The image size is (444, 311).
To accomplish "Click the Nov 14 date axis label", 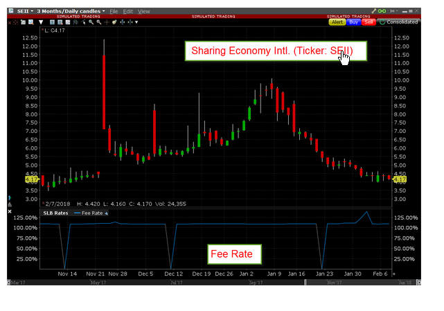I will coord(67,274).
